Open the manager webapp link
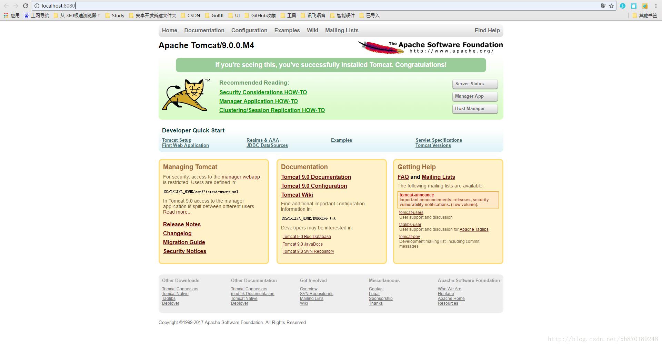Image resolution: width=662 pixels, height=346 pixels. (x=241, y=177)
